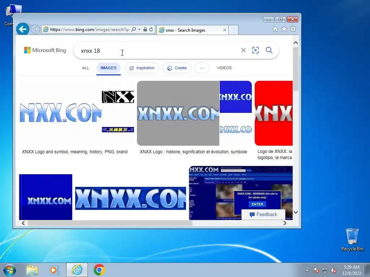
Task: Click the horizontal scrollbar thumb
Action: 110,223
